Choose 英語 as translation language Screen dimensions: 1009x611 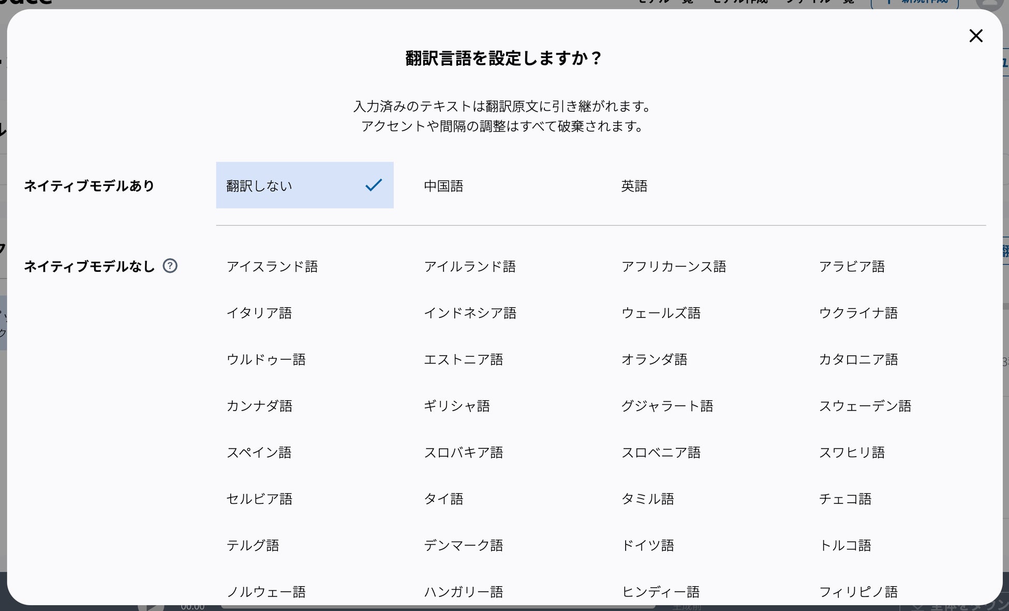[634, 186]
